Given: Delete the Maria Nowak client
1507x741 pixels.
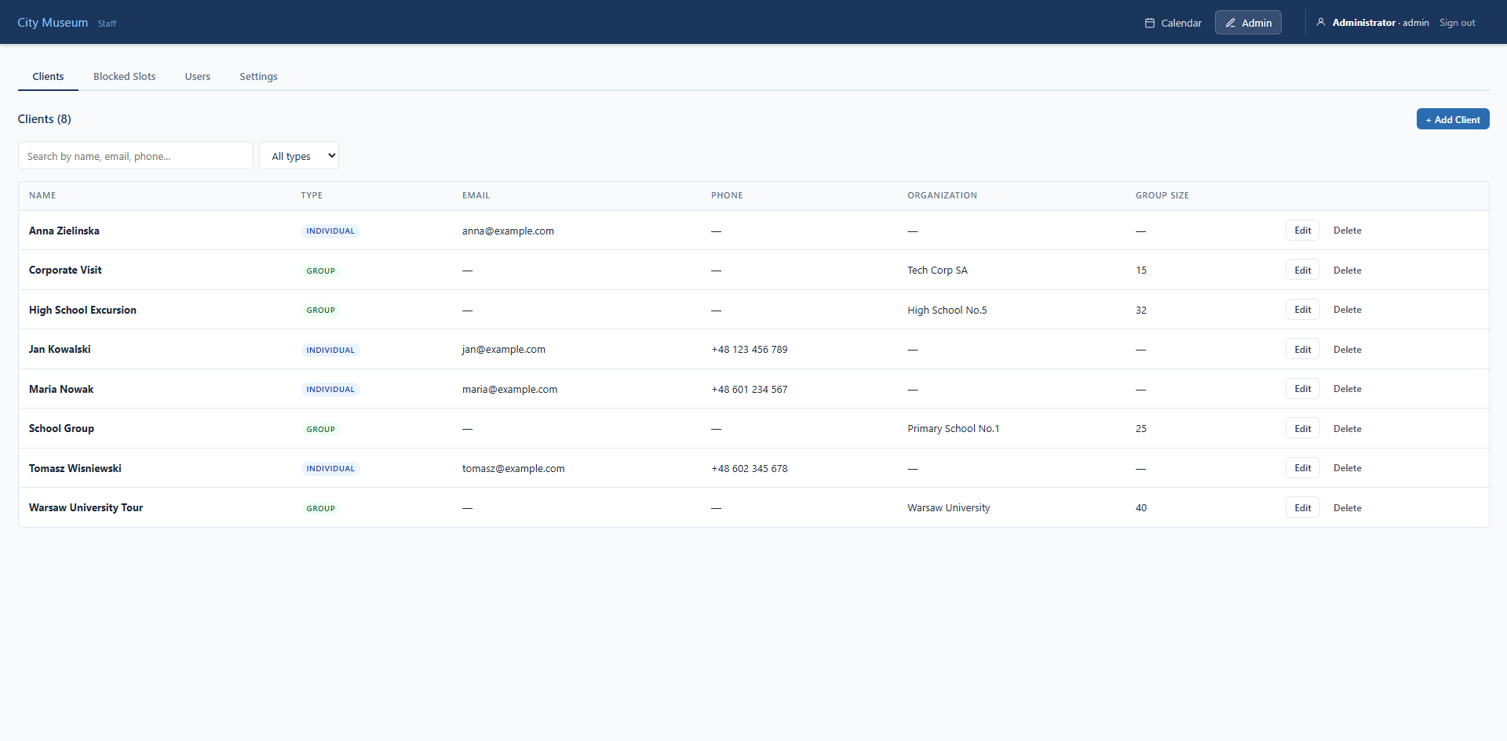Looking at the screenshot, I should click(1347, 389).
